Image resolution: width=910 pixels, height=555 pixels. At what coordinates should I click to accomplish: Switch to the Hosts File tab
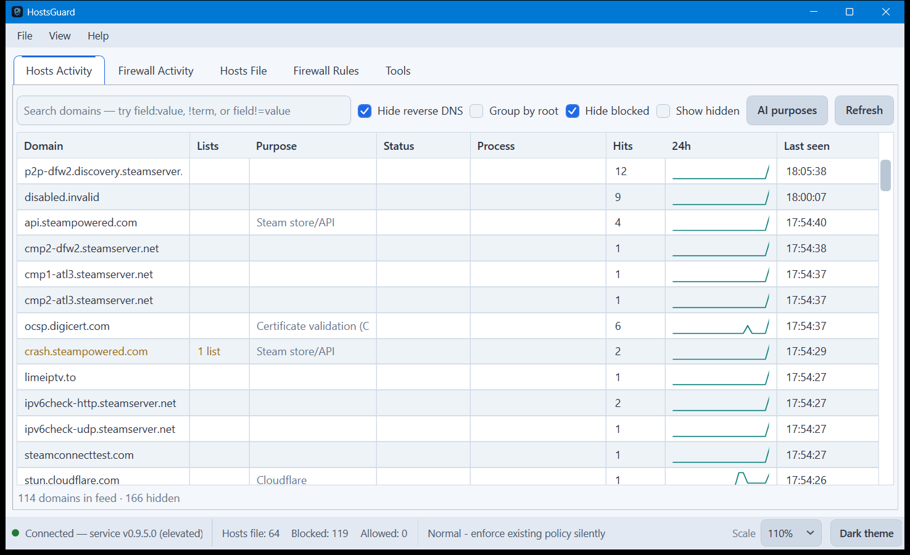pyautogui.click(x=244, y=71)
